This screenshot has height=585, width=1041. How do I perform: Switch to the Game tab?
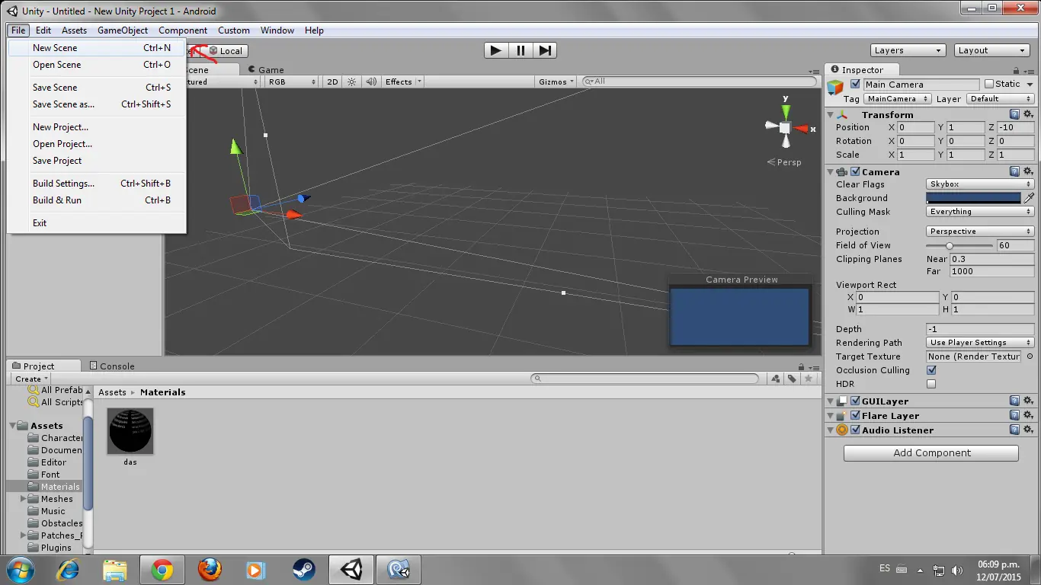pyautogui.click(x=266, y=69)
